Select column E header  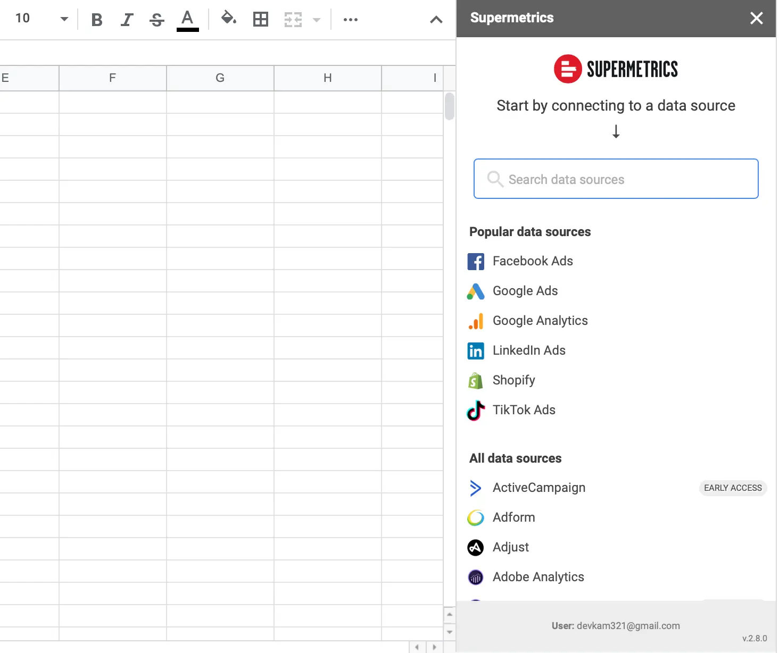tap(29, 78)
